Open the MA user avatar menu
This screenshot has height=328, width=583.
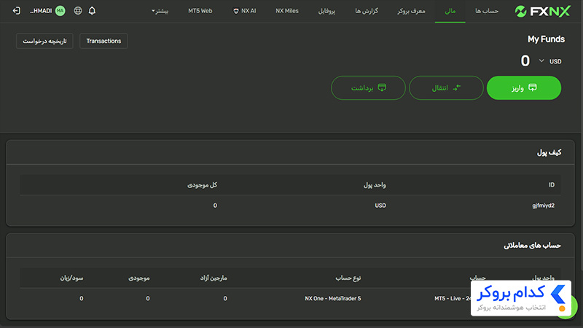pos(60,11)
